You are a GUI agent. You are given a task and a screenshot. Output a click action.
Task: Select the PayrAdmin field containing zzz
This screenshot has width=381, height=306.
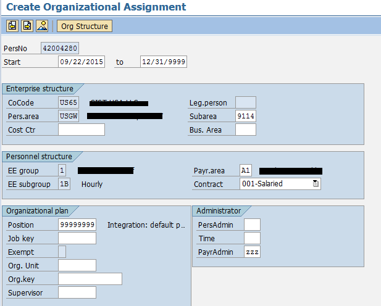[x=252, y=252]
